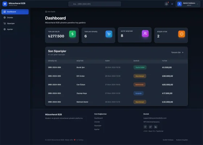Toggle the theme mode icon in header

pyautogui.click(x=172, y=4)
